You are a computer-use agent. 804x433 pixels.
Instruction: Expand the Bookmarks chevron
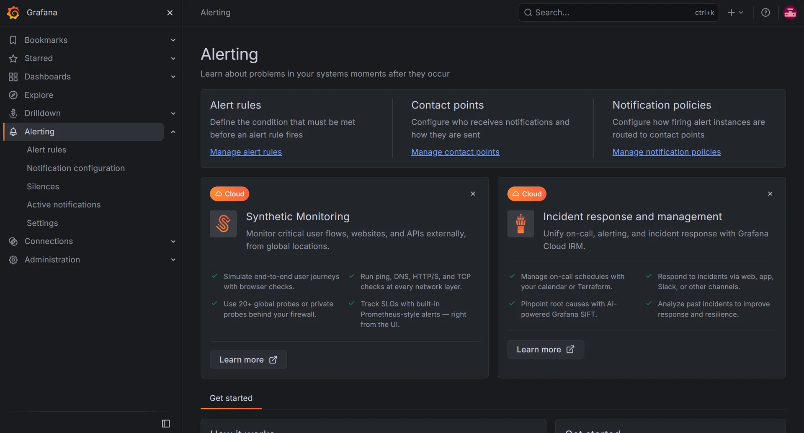pos(173,40)
